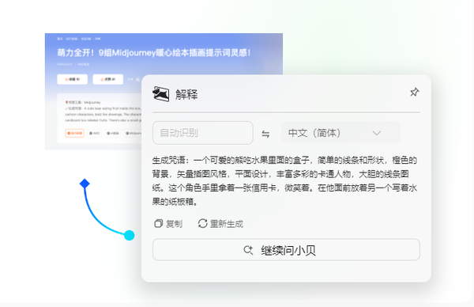Click the 继续问小贝 button
The image size is (474, 307).
[286, 250]
